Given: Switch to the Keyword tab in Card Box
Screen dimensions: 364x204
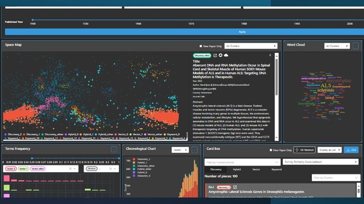Looking at the screenshot, I should tap(277, 169).
